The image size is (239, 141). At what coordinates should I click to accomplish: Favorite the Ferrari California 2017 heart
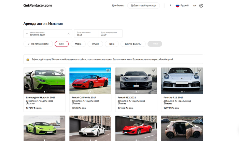coord(108,71)
